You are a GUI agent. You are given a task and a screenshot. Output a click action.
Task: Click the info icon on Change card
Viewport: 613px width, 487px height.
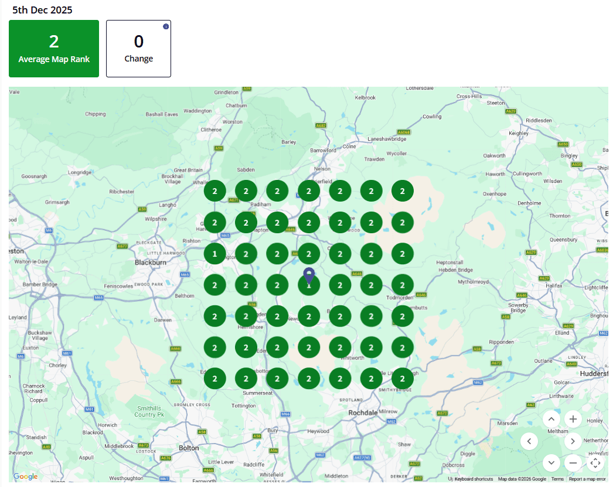coord(166,26)
